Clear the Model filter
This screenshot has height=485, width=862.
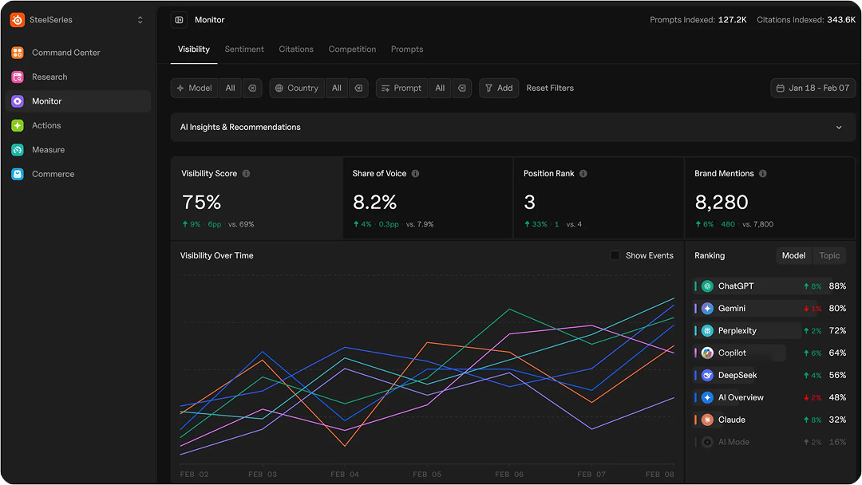[x=252, y=88]
